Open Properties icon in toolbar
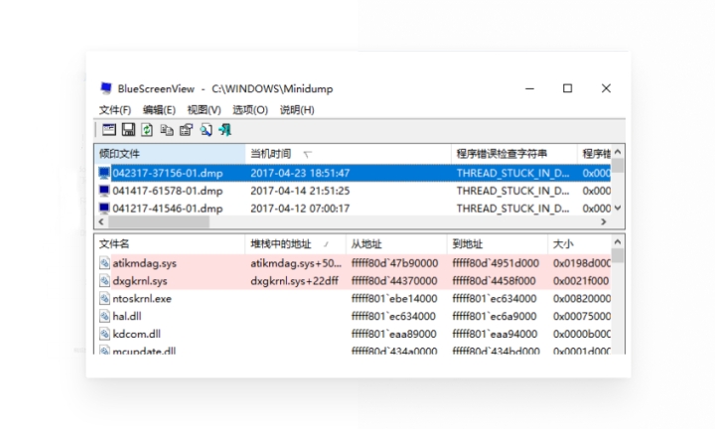The width and height of the screenshot is (715, 429). [186, 130]
